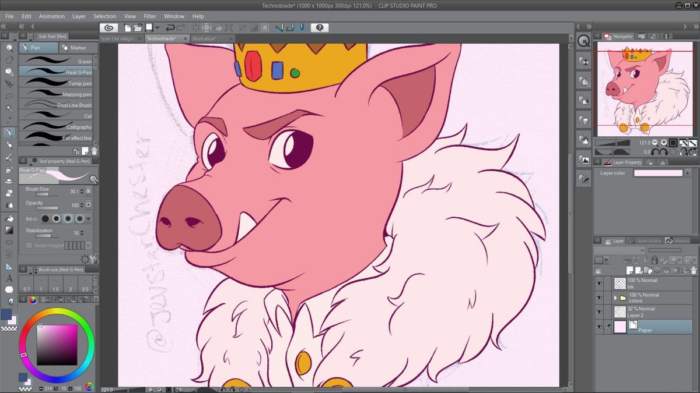
Task: Select no anti-aliasing option
Action: [45, 219]
